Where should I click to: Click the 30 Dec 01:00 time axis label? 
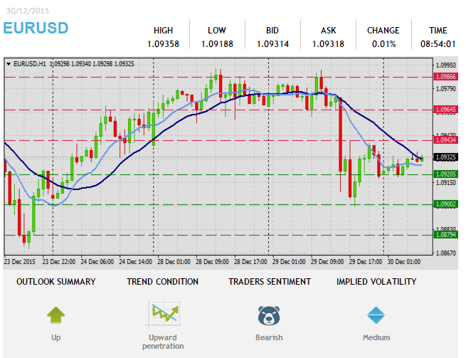tap(404, 262)
